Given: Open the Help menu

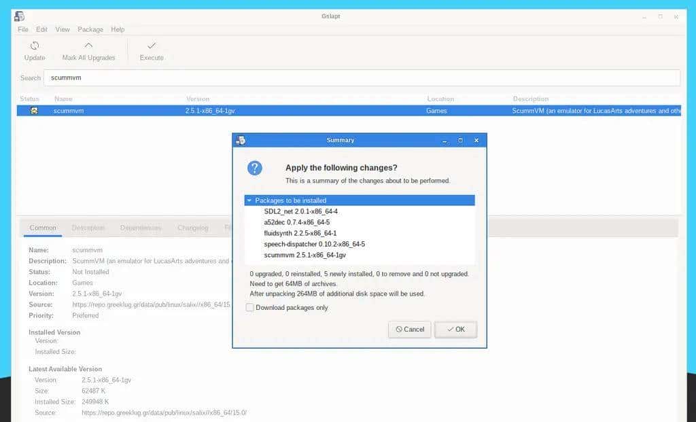Looking at the screenshot, I should pos(118,29).
